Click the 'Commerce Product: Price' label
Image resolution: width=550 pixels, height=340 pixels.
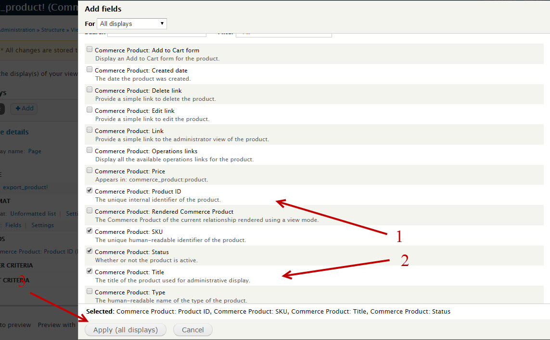(x=130, y=171)
